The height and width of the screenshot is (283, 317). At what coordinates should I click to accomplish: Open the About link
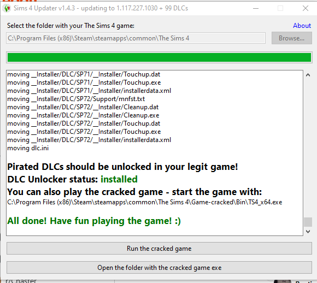point(302,26)
